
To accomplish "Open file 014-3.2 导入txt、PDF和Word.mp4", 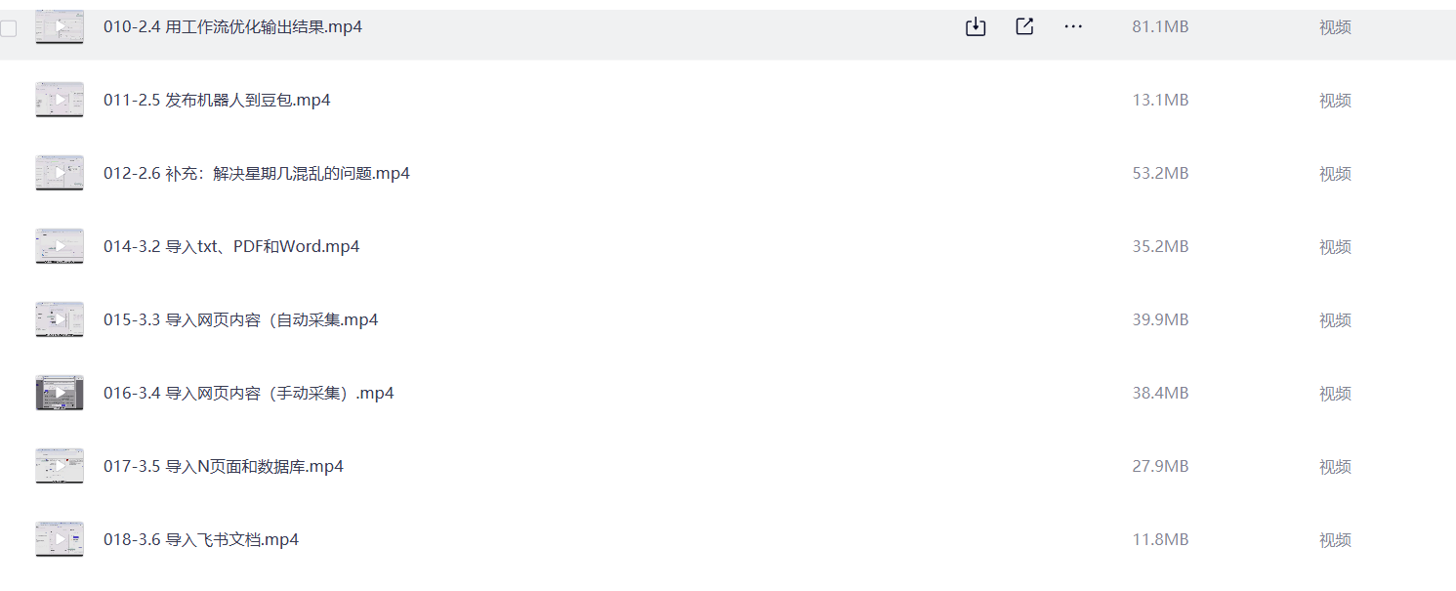I will (x=231, y=246).
